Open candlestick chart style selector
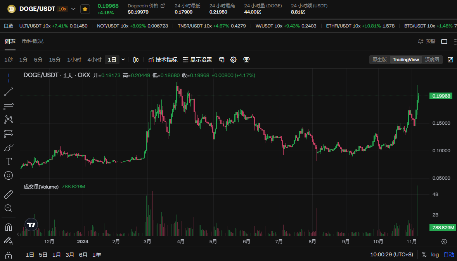 (136, 60)
